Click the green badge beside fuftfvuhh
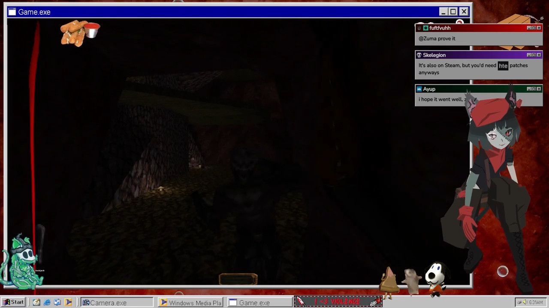The image size is (549, 308). pos(425,28)
